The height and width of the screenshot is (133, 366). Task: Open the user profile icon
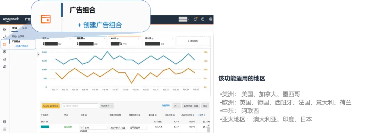210,19
